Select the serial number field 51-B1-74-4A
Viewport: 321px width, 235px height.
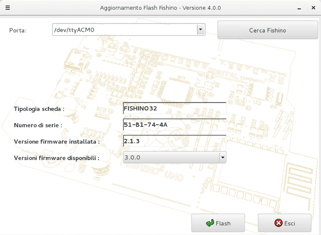click(x=174, y=125)
